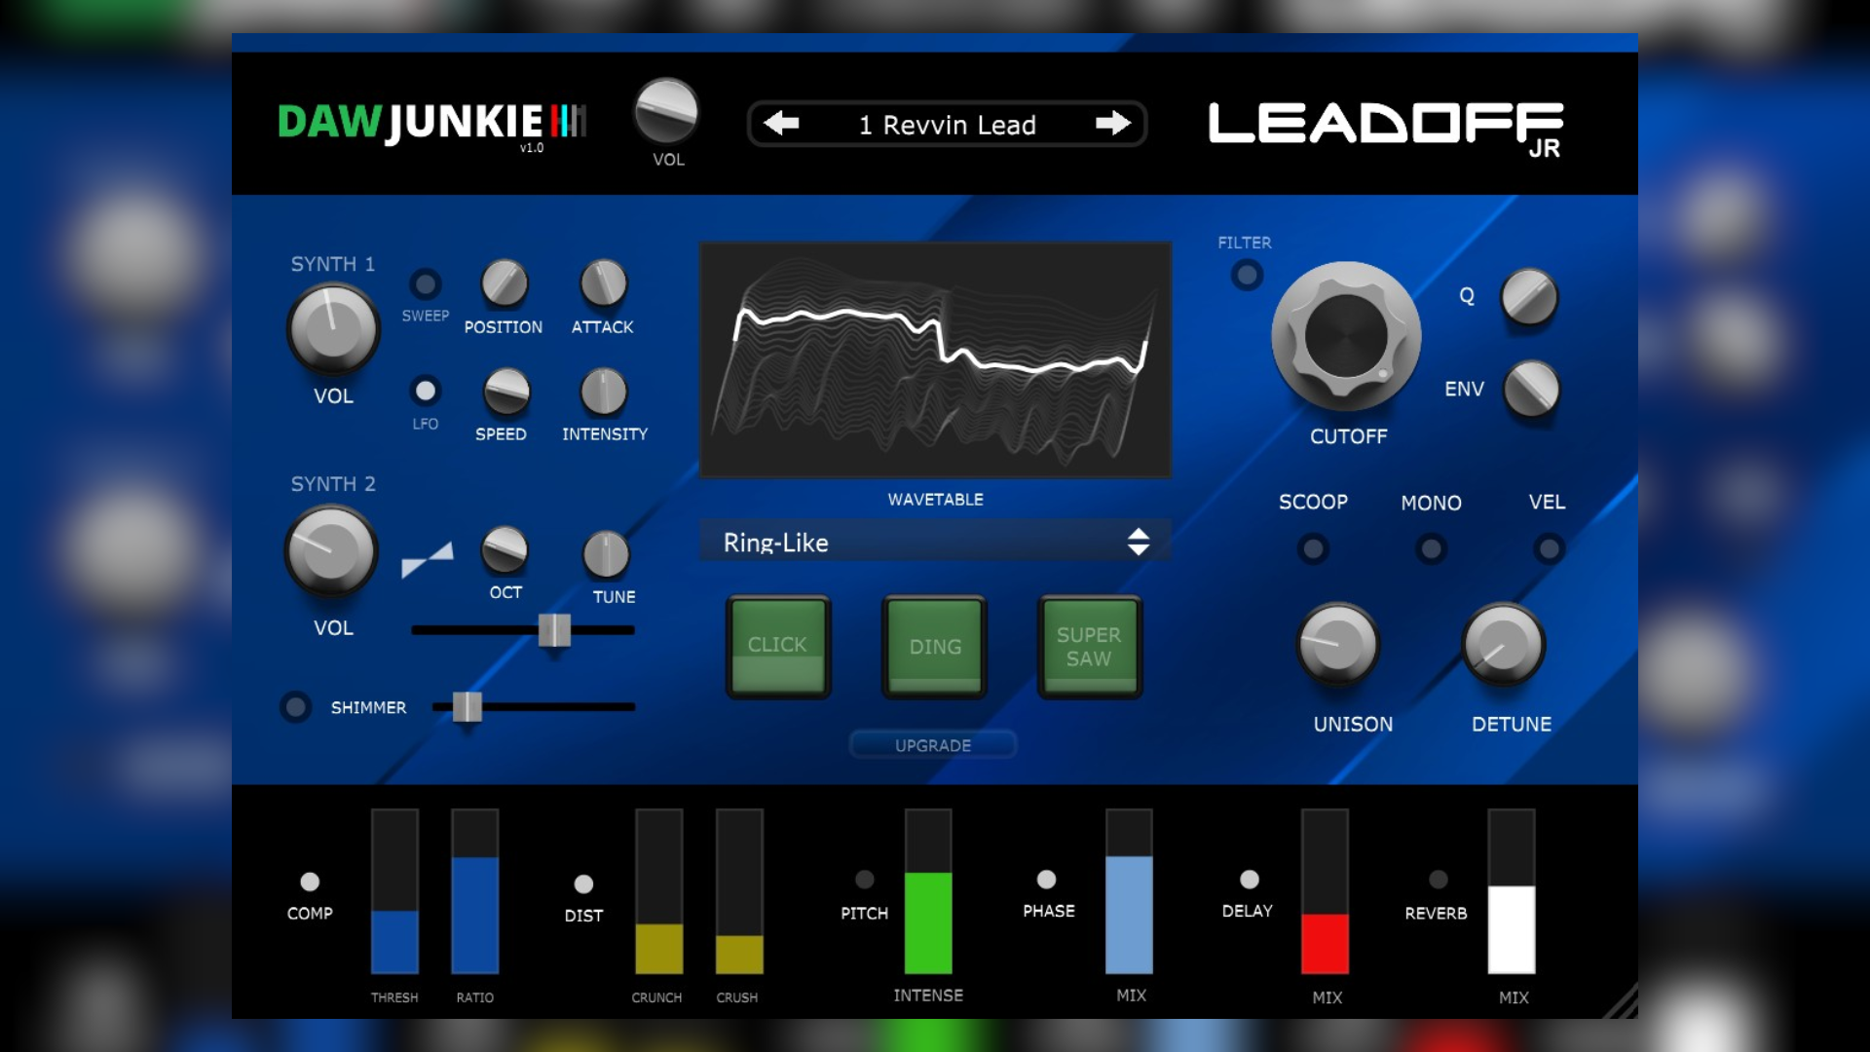Click the UPGRADE button
Viewport: 1870px width, 1052px height.
pos(933,745)
